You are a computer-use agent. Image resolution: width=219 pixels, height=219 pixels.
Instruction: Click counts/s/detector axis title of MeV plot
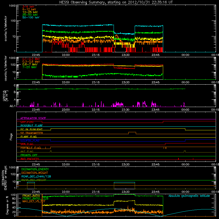[5, 68]
